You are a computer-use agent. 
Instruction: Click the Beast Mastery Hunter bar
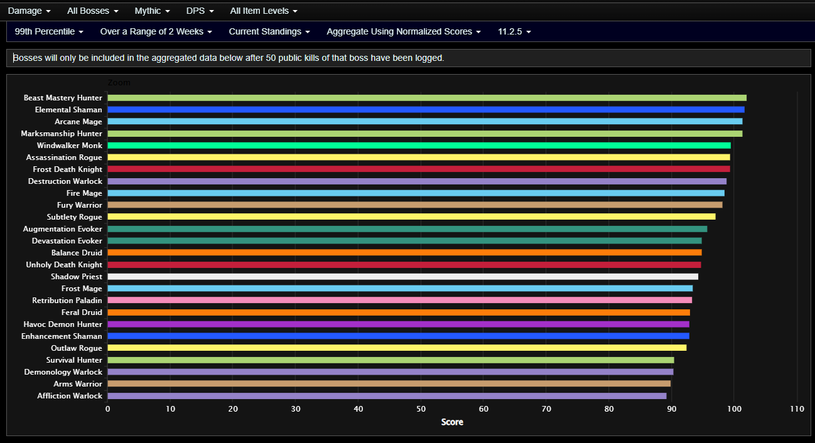pos(427,98)
